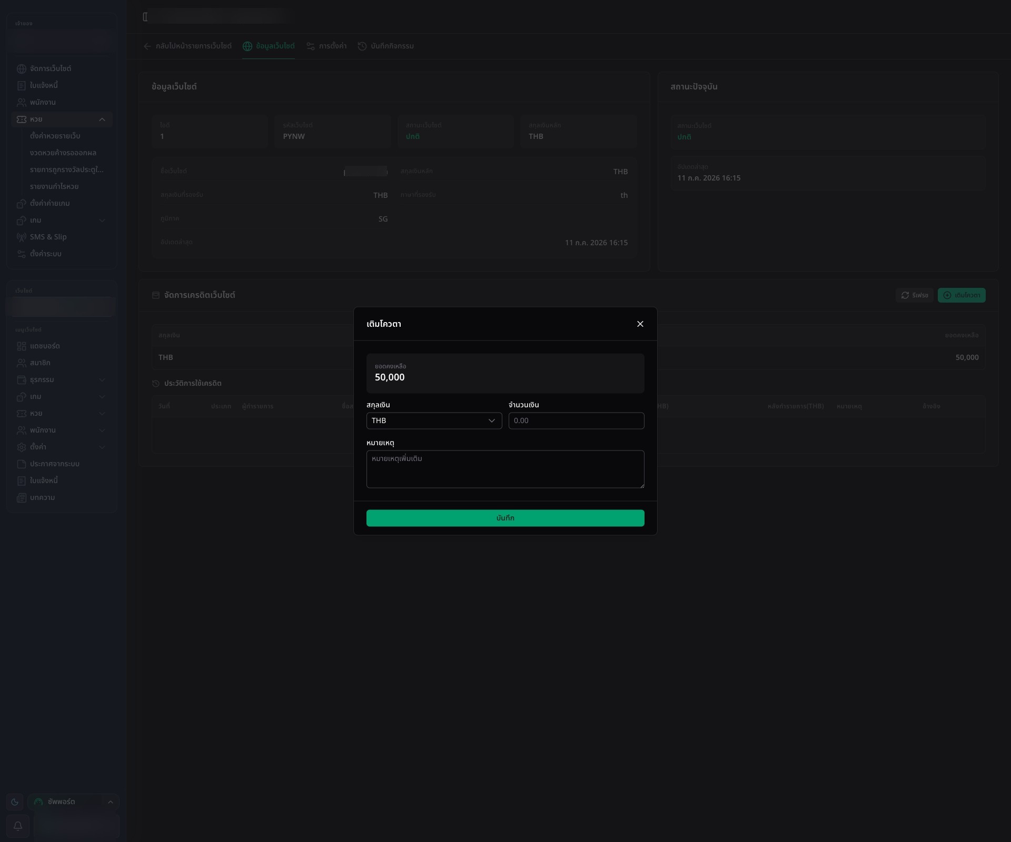The height and width of the screenshot is (842, 1011).
Task: Click the แดชบอร์ด dashboard grid icon
Action: [x=22, y=346]
